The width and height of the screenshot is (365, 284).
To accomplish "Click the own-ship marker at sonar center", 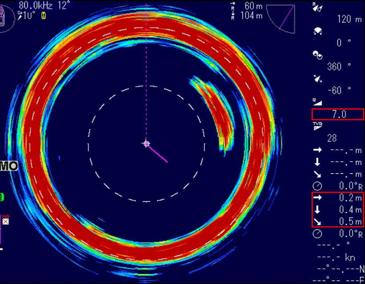I will pyautogui.click(x=146, y=144).
